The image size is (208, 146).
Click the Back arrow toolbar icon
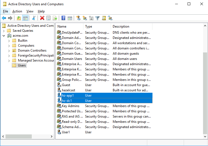pos(4,18)
